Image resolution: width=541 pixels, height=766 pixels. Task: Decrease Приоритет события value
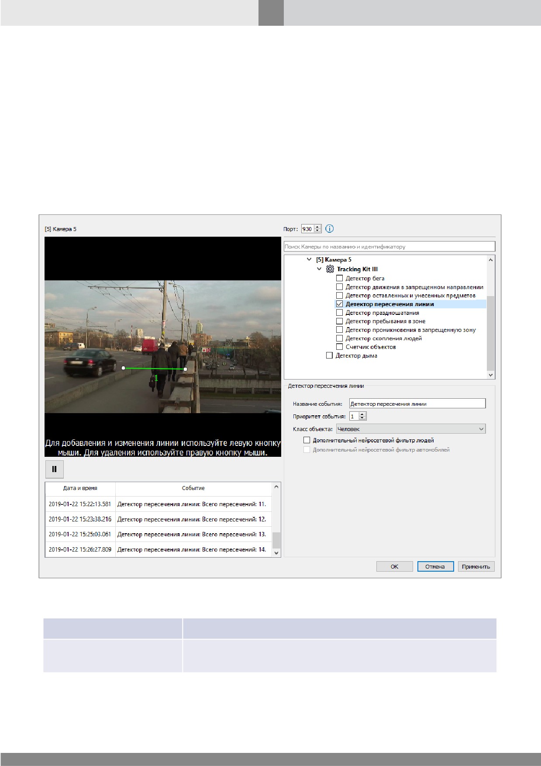click(x=362, y=418)
